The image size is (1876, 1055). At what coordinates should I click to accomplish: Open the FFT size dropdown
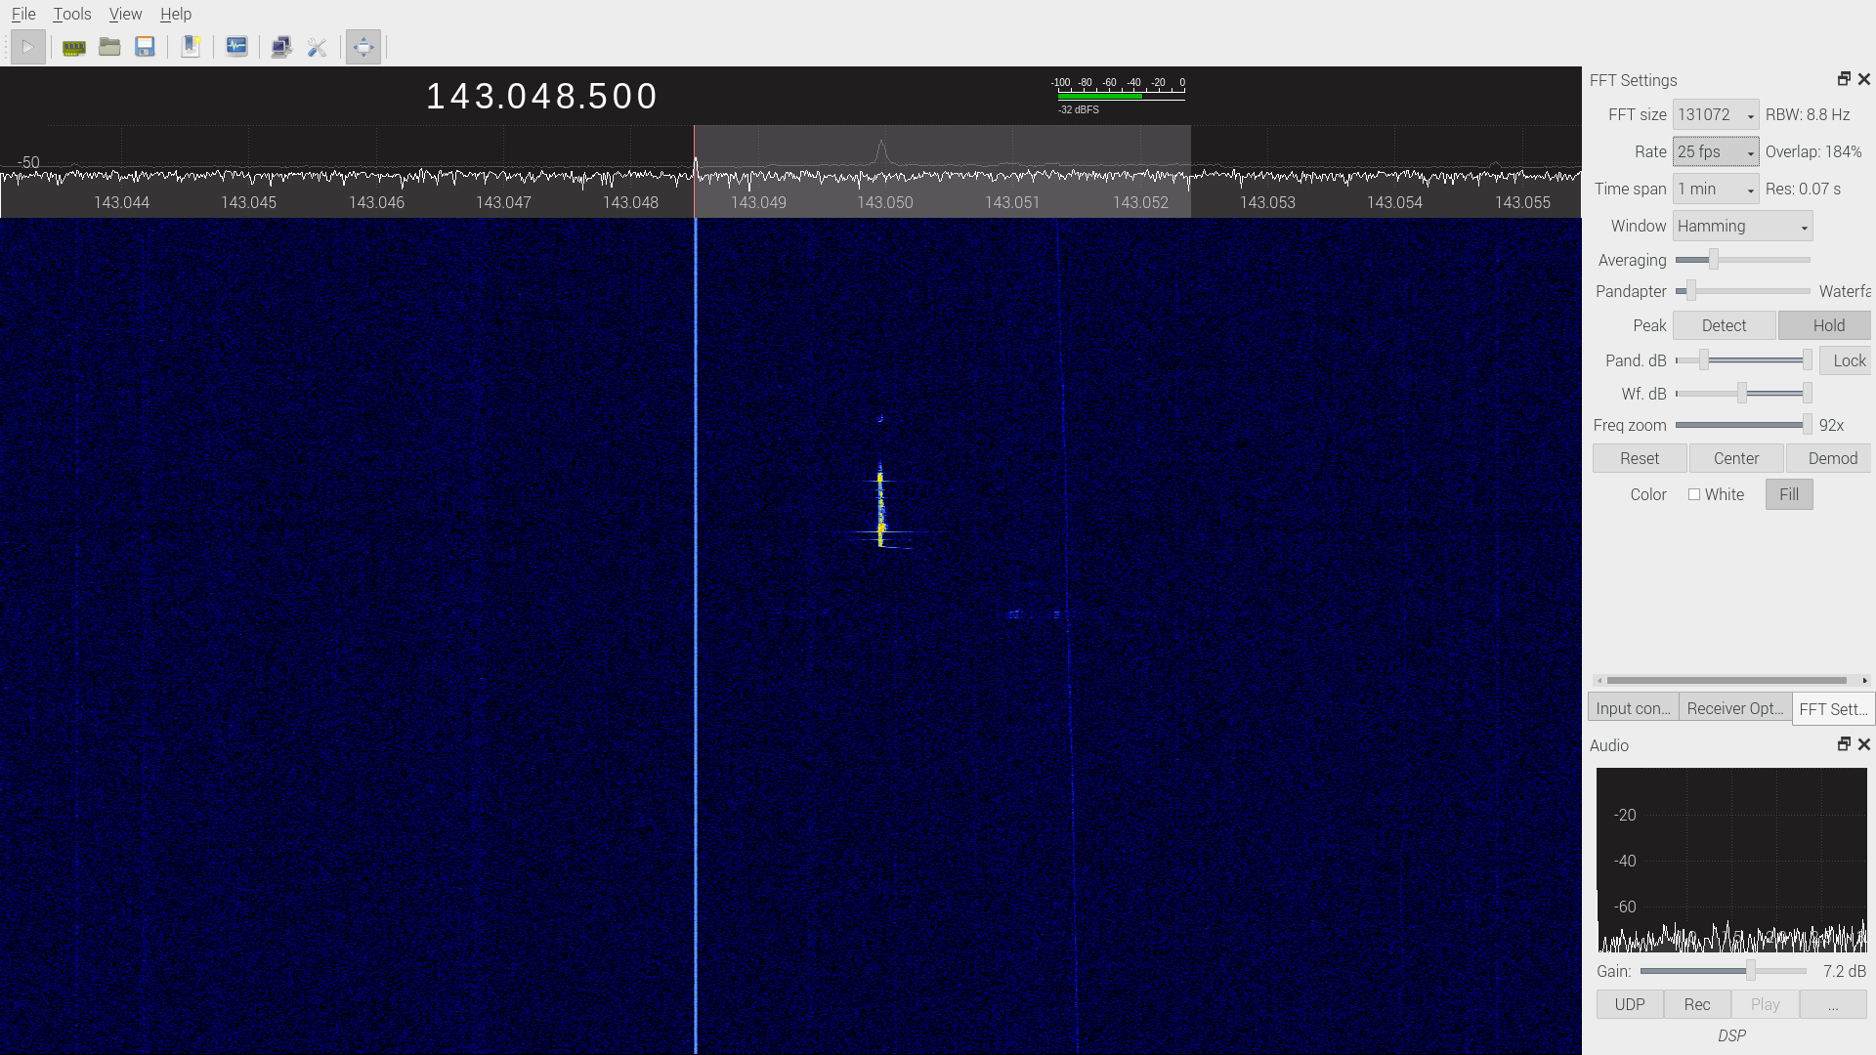point(1716,114)
